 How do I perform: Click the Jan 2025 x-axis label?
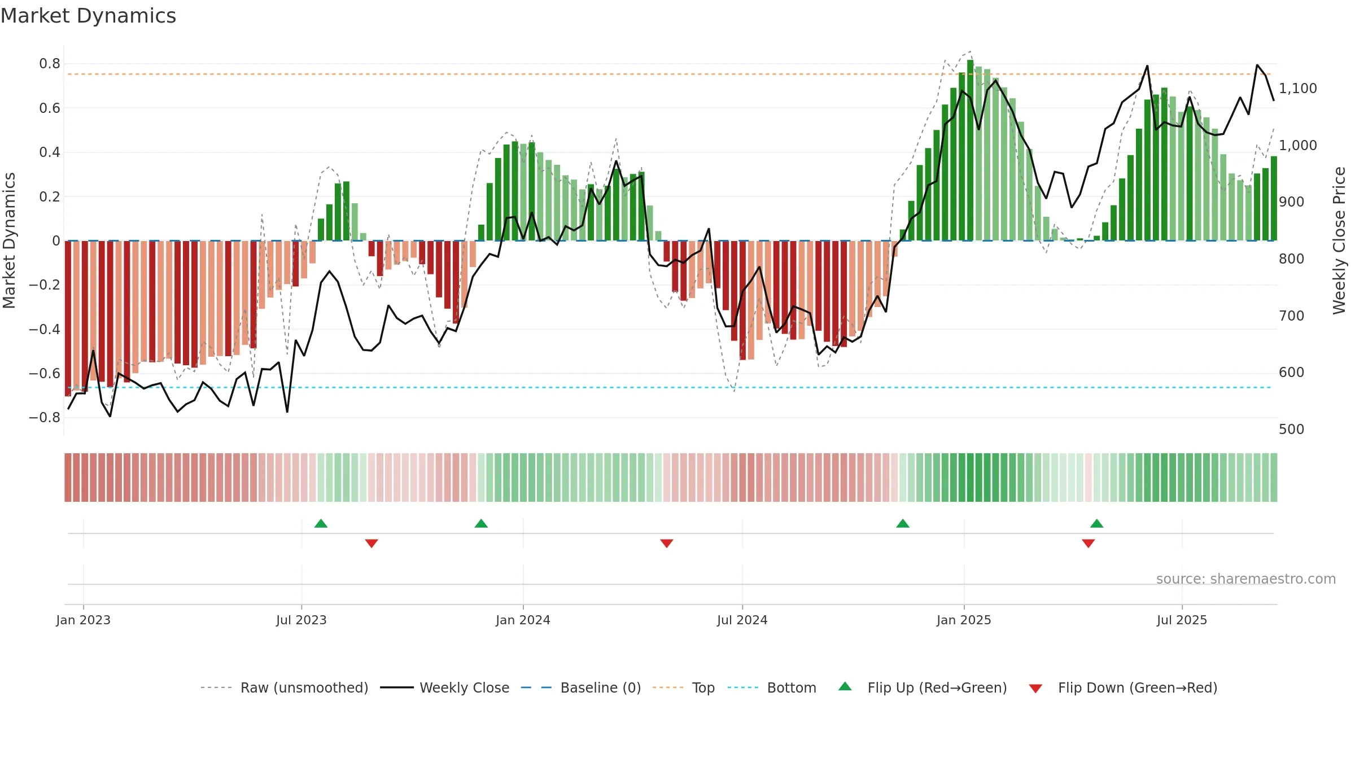[x=964, y=620]
